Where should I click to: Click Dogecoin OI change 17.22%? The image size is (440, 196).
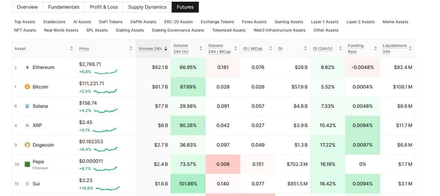[328, 145]
